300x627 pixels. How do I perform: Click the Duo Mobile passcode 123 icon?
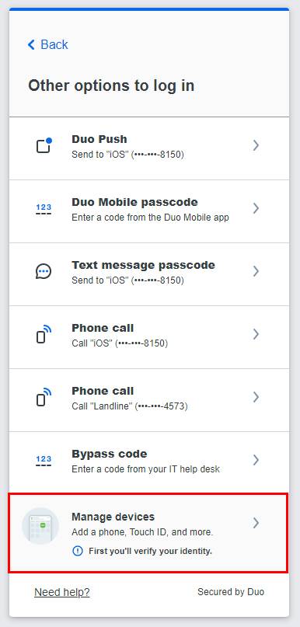(44, 209)
